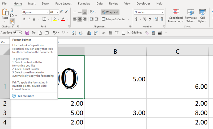Open Conditional Formatting menu
This screenshot has width=213, height=129.
click(x=176, y=16)
